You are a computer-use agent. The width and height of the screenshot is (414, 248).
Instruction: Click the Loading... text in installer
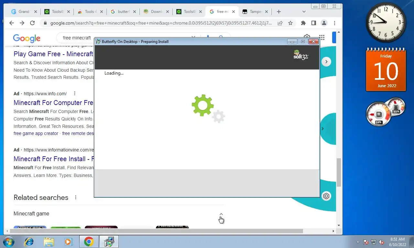tap(114, 73)
